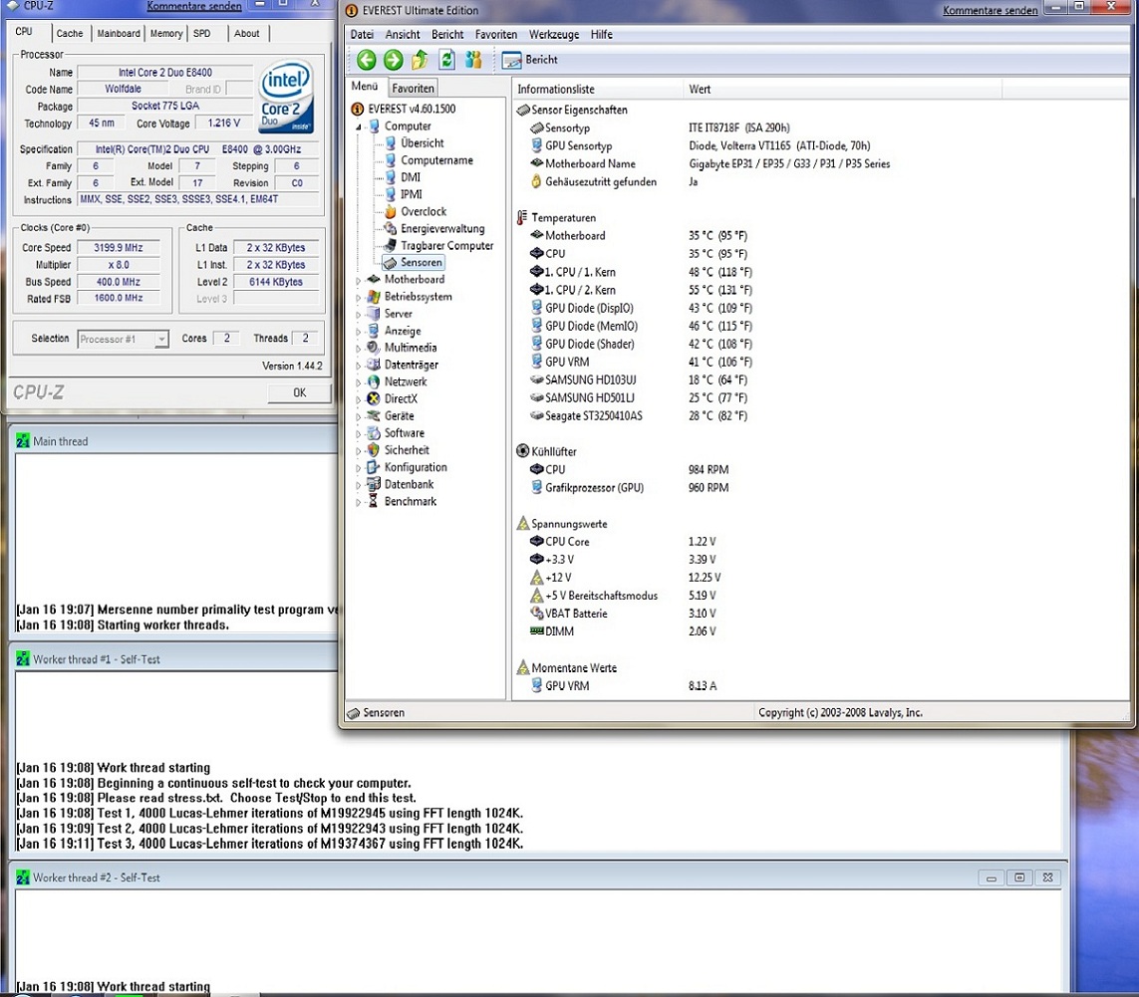
Task: Click the OK button in CPU-Z
Action: [299, 392]
